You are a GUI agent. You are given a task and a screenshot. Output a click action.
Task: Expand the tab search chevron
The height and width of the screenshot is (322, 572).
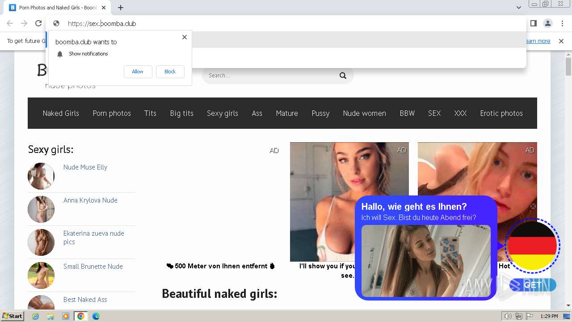coord(519,8)
